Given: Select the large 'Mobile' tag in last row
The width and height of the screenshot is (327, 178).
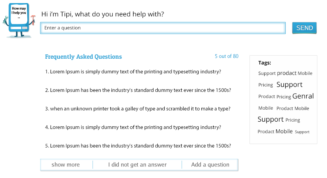Looking at the screenshot, I should pyautogui.click(x=284, y=131).
